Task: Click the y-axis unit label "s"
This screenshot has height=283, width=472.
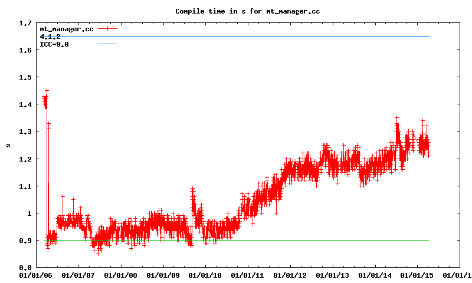Action: coord(8,145)
